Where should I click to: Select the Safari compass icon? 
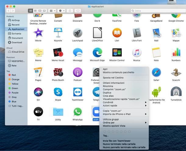156,72
